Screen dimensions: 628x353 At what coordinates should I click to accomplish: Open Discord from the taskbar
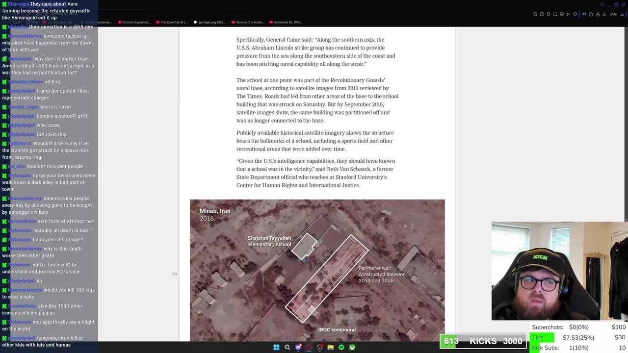point(298,347)
